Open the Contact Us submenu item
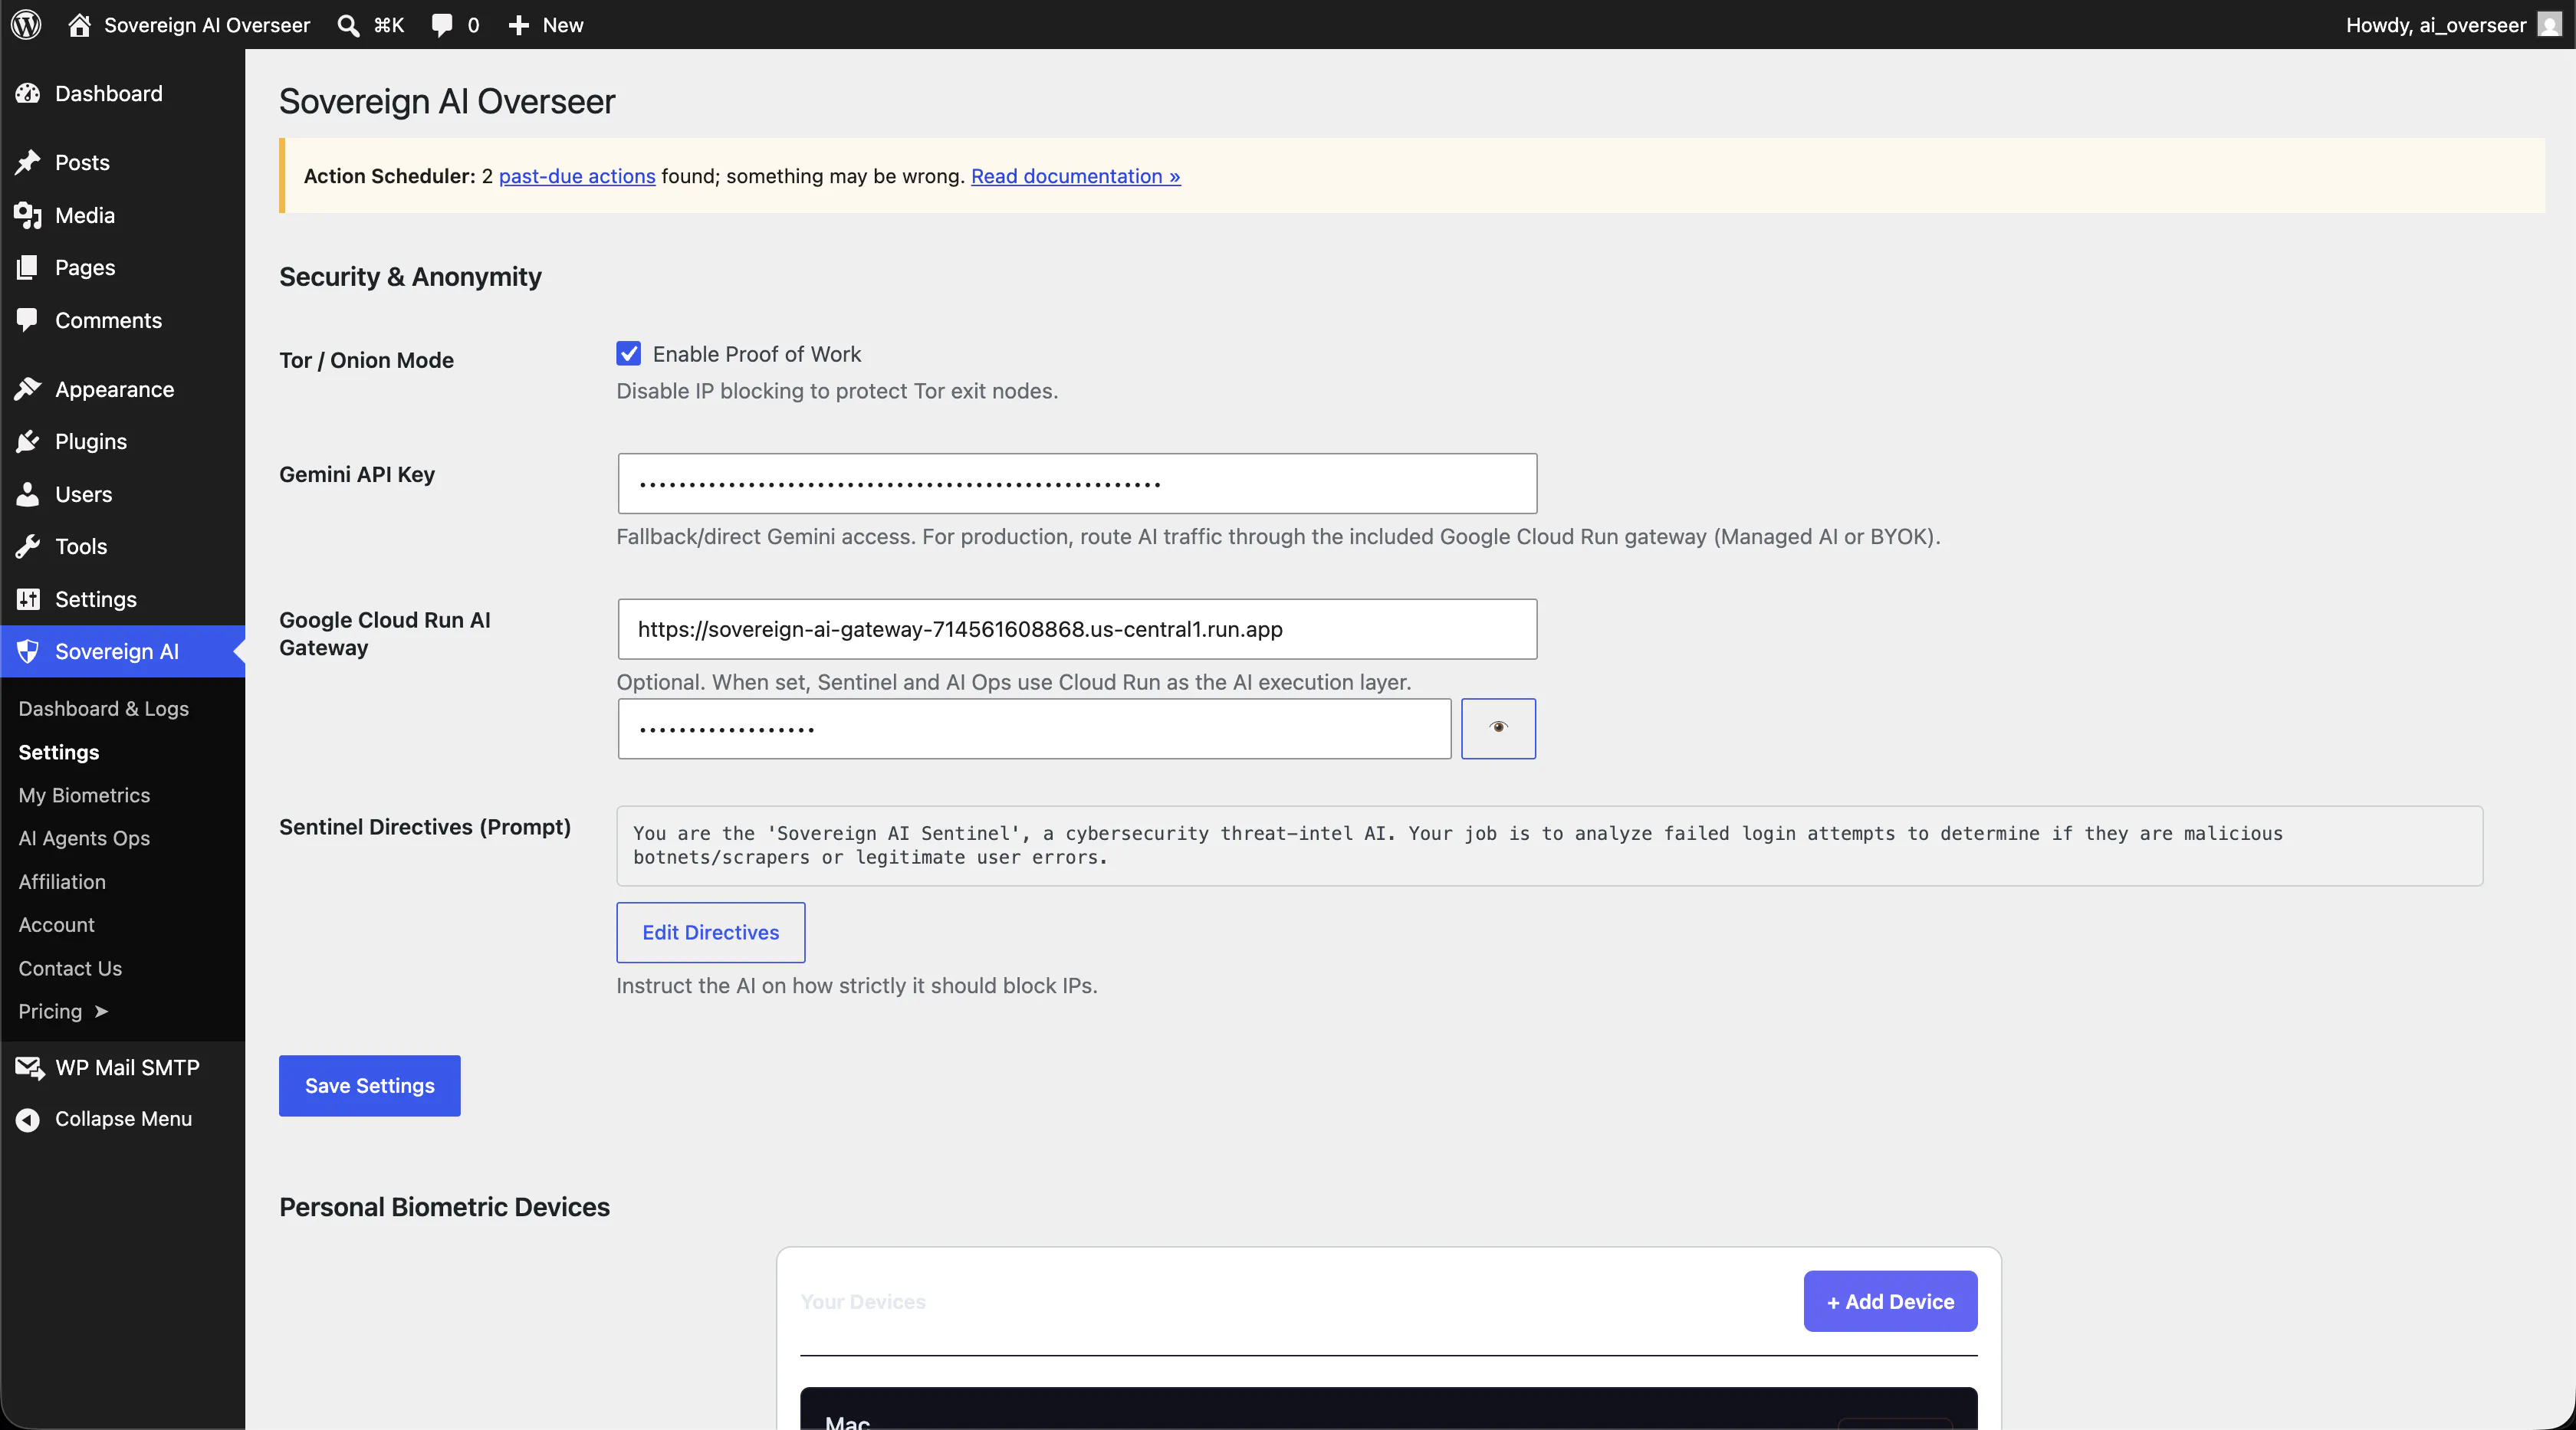This screenshot has width=2576, height=1430. tap(70, 969)
